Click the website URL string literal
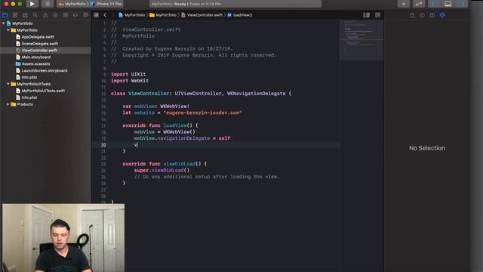 (x=202, y=113)
